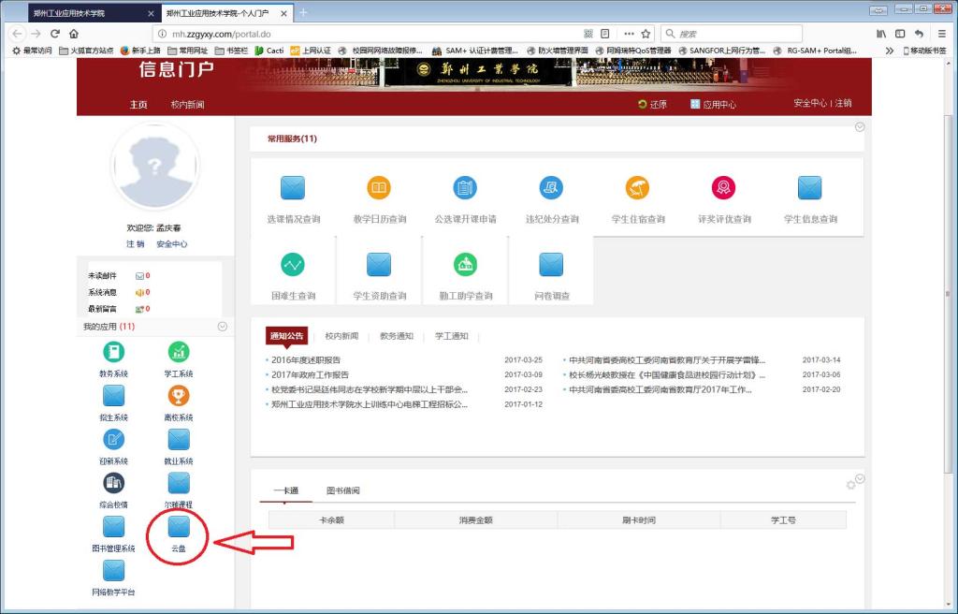The width and height of the screenshot is (958, 614).
Task: Open 教学日历查询 service icon
Action: (379, 188)
